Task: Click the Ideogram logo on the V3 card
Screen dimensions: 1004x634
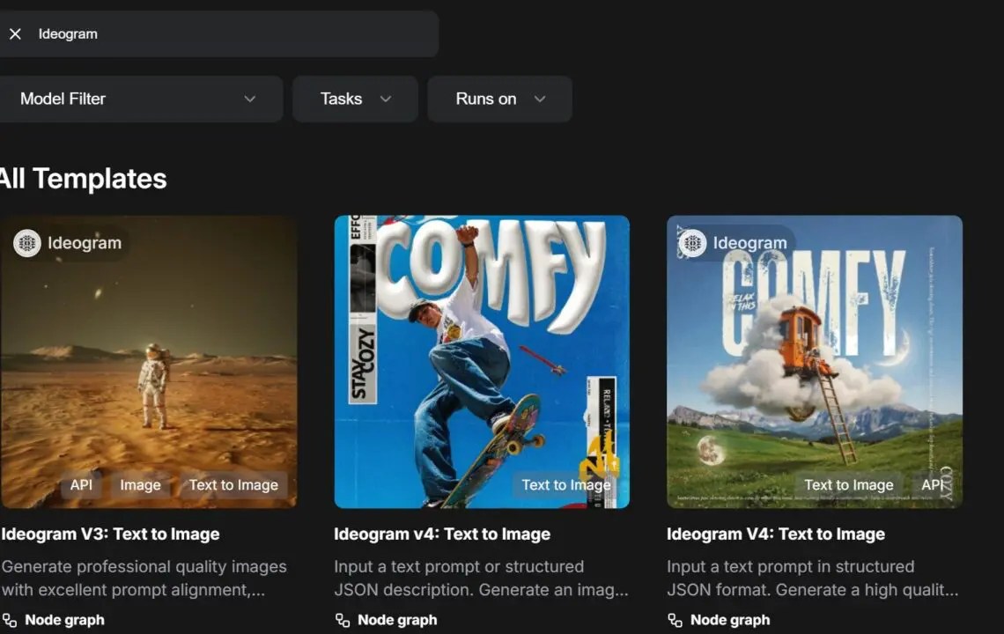Action: point(27,243)
